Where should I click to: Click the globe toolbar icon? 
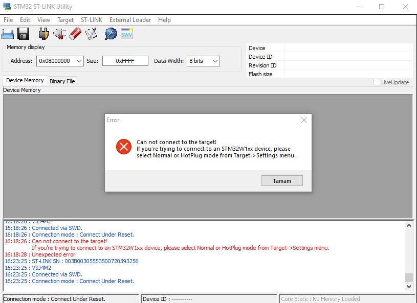coord(111,34)
